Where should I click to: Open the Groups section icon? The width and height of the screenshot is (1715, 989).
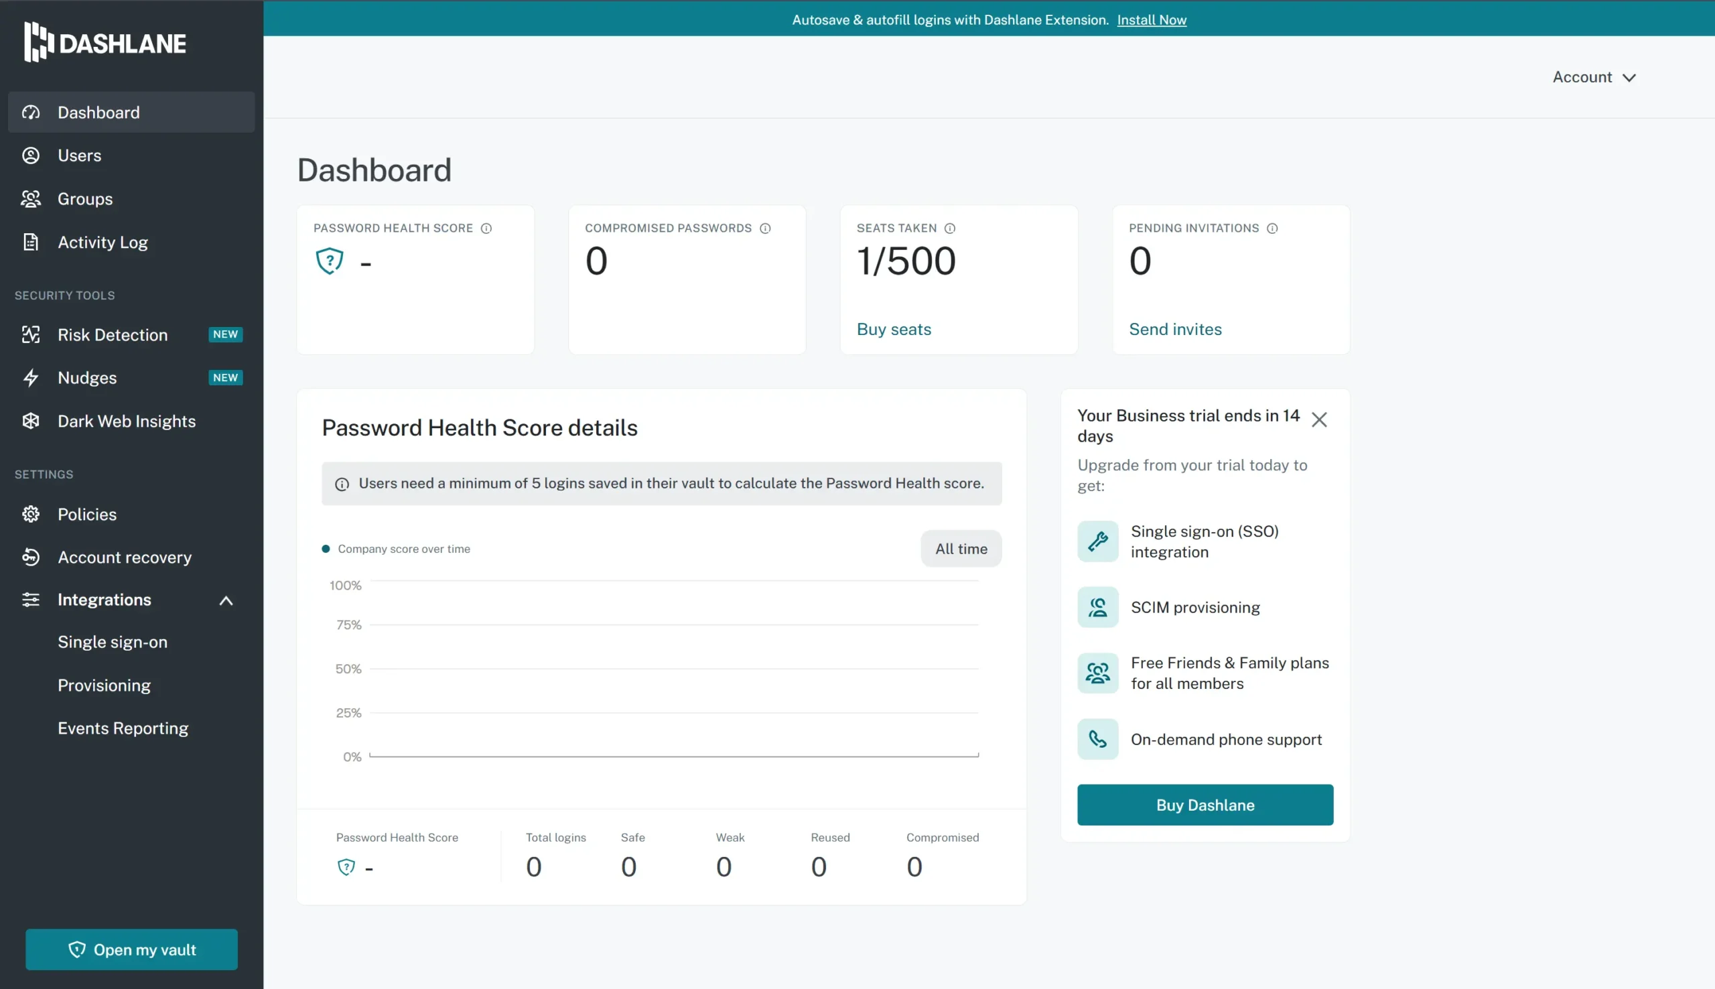(x=31, y=198)
